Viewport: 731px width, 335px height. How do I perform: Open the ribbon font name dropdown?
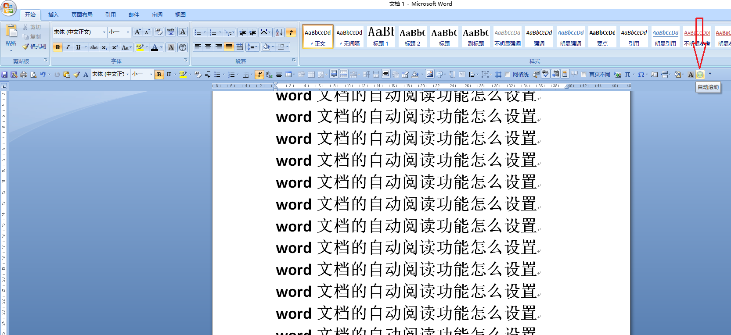[104, 32]
